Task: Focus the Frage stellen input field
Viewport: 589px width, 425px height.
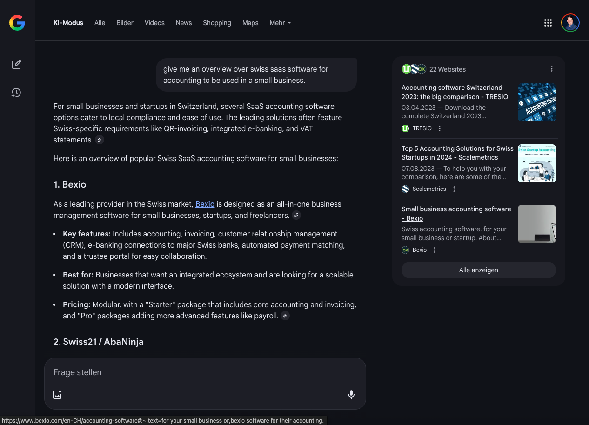Action: [x=205, y=372]
